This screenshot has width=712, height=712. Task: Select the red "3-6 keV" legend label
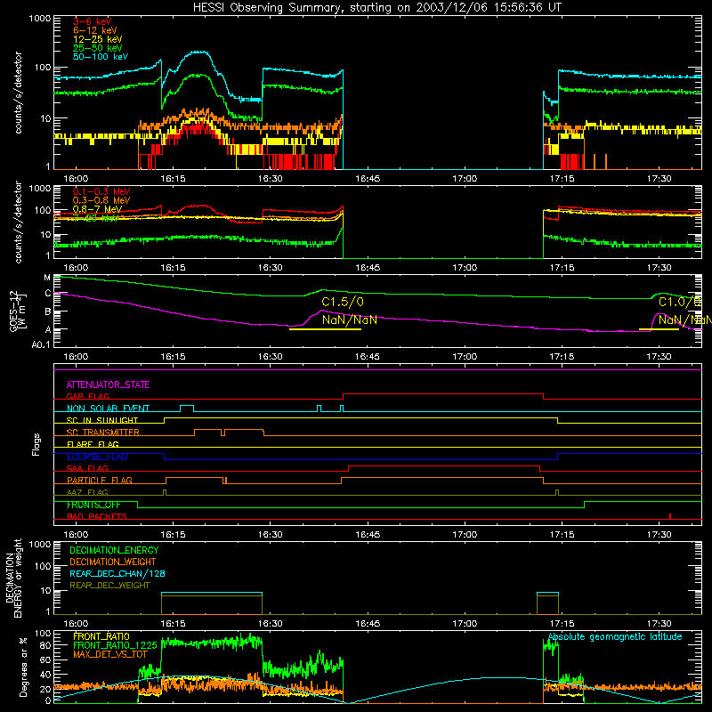pyautogui.click(x=92, y=21)
